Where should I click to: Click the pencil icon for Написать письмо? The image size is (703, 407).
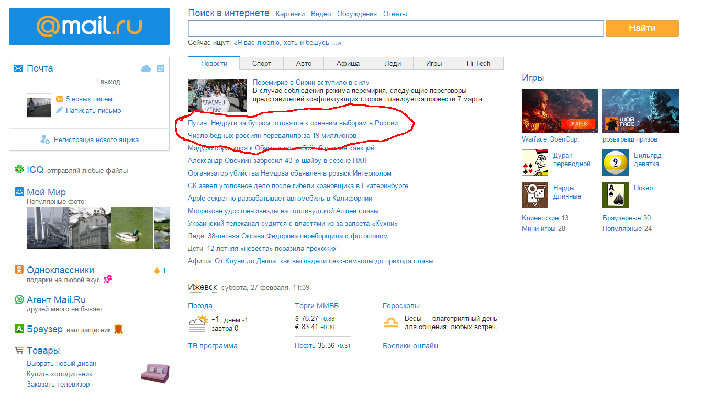click(60, 110)
